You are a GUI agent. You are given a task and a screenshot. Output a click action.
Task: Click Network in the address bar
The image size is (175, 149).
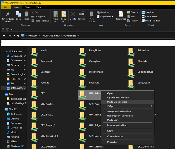(33, 36)
